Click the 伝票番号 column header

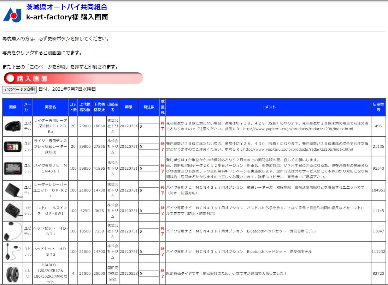[x=378, y=107]
